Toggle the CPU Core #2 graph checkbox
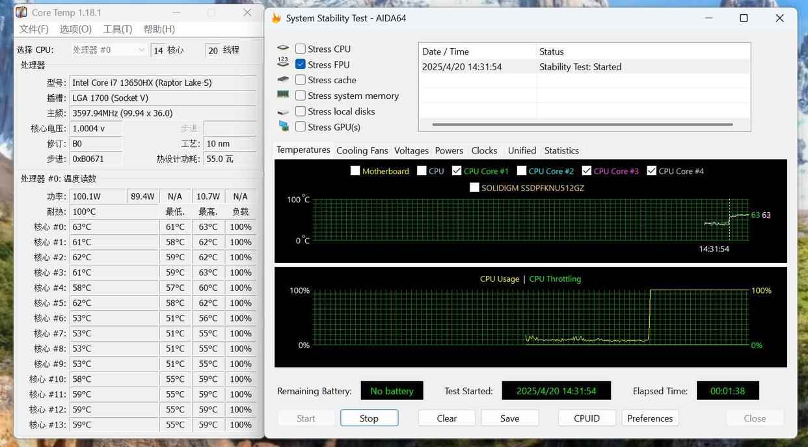Screen dimensions: 808x447 click(522, 171)
